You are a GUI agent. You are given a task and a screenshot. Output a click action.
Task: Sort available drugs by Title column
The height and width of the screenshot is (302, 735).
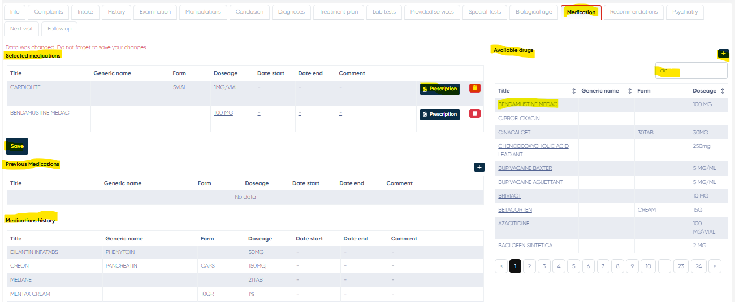574,91
